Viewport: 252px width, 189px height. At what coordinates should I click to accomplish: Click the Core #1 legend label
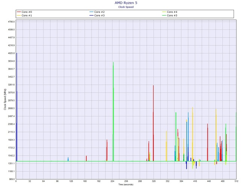coord(27,15)
